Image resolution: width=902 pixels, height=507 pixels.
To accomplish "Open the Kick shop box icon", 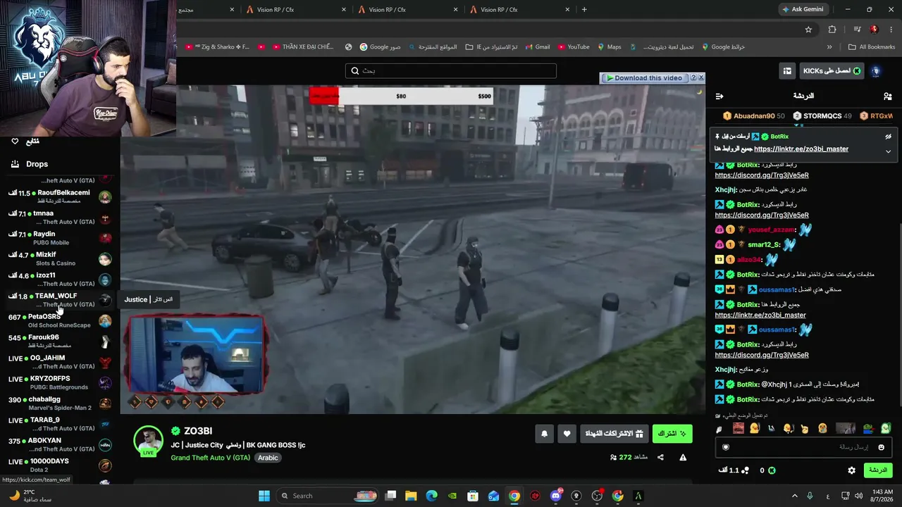I will pos(787,71).
